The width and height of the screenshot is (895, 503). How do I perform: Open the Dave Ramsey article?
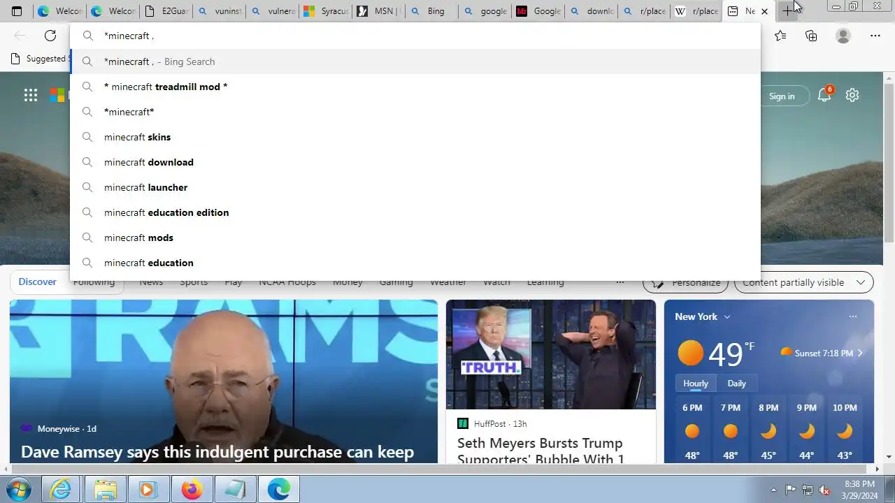pos(217,452)
